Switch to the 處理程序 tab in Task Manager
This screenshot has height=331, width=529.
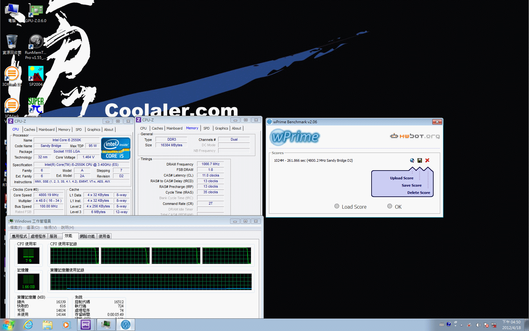pyautogui.click(x=38, y=236)
